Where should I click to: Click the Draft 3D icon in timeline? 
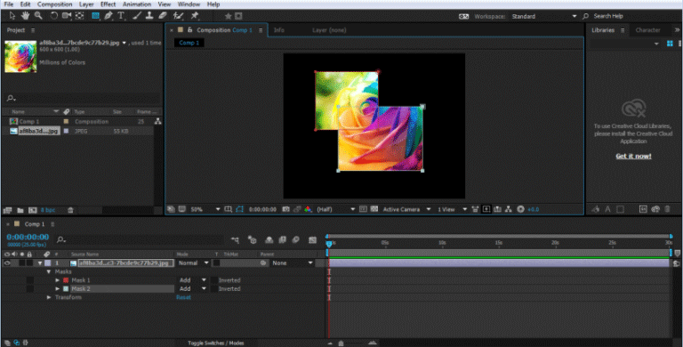[x=253, y=239]
